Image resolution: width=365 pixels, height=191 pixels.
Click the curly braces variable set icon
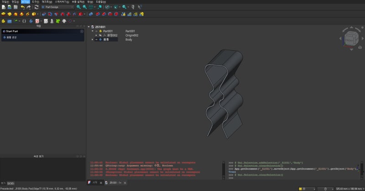(x=24, y=21)
